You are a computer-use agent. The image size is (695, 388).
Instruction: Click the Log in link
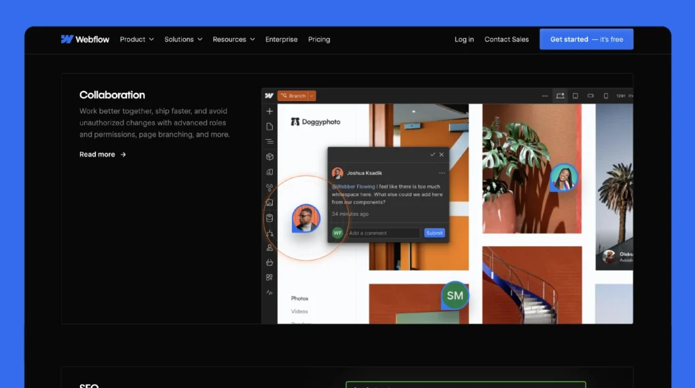tap(464, 39)
